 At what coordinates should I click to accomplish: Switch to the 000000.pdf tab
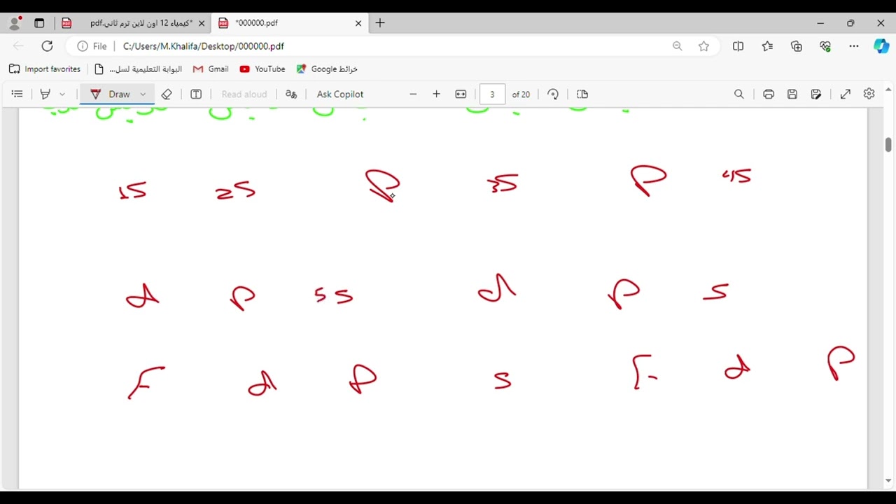(x=288, y=23)
